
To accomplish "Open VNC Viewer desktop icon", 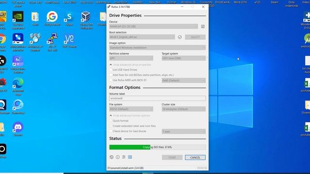I will [x=69, y=41].
